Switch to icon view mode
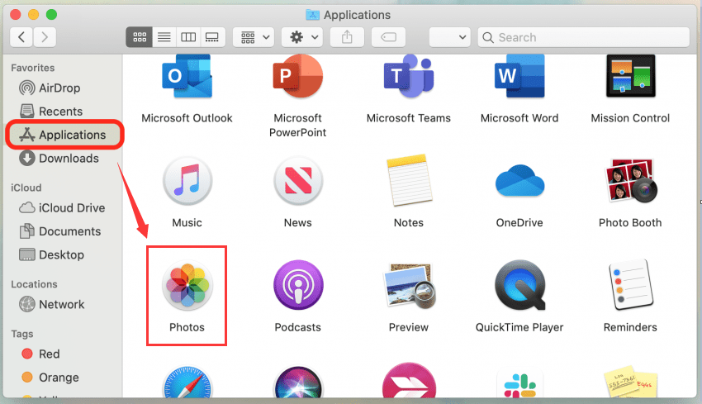 point(140,37)
